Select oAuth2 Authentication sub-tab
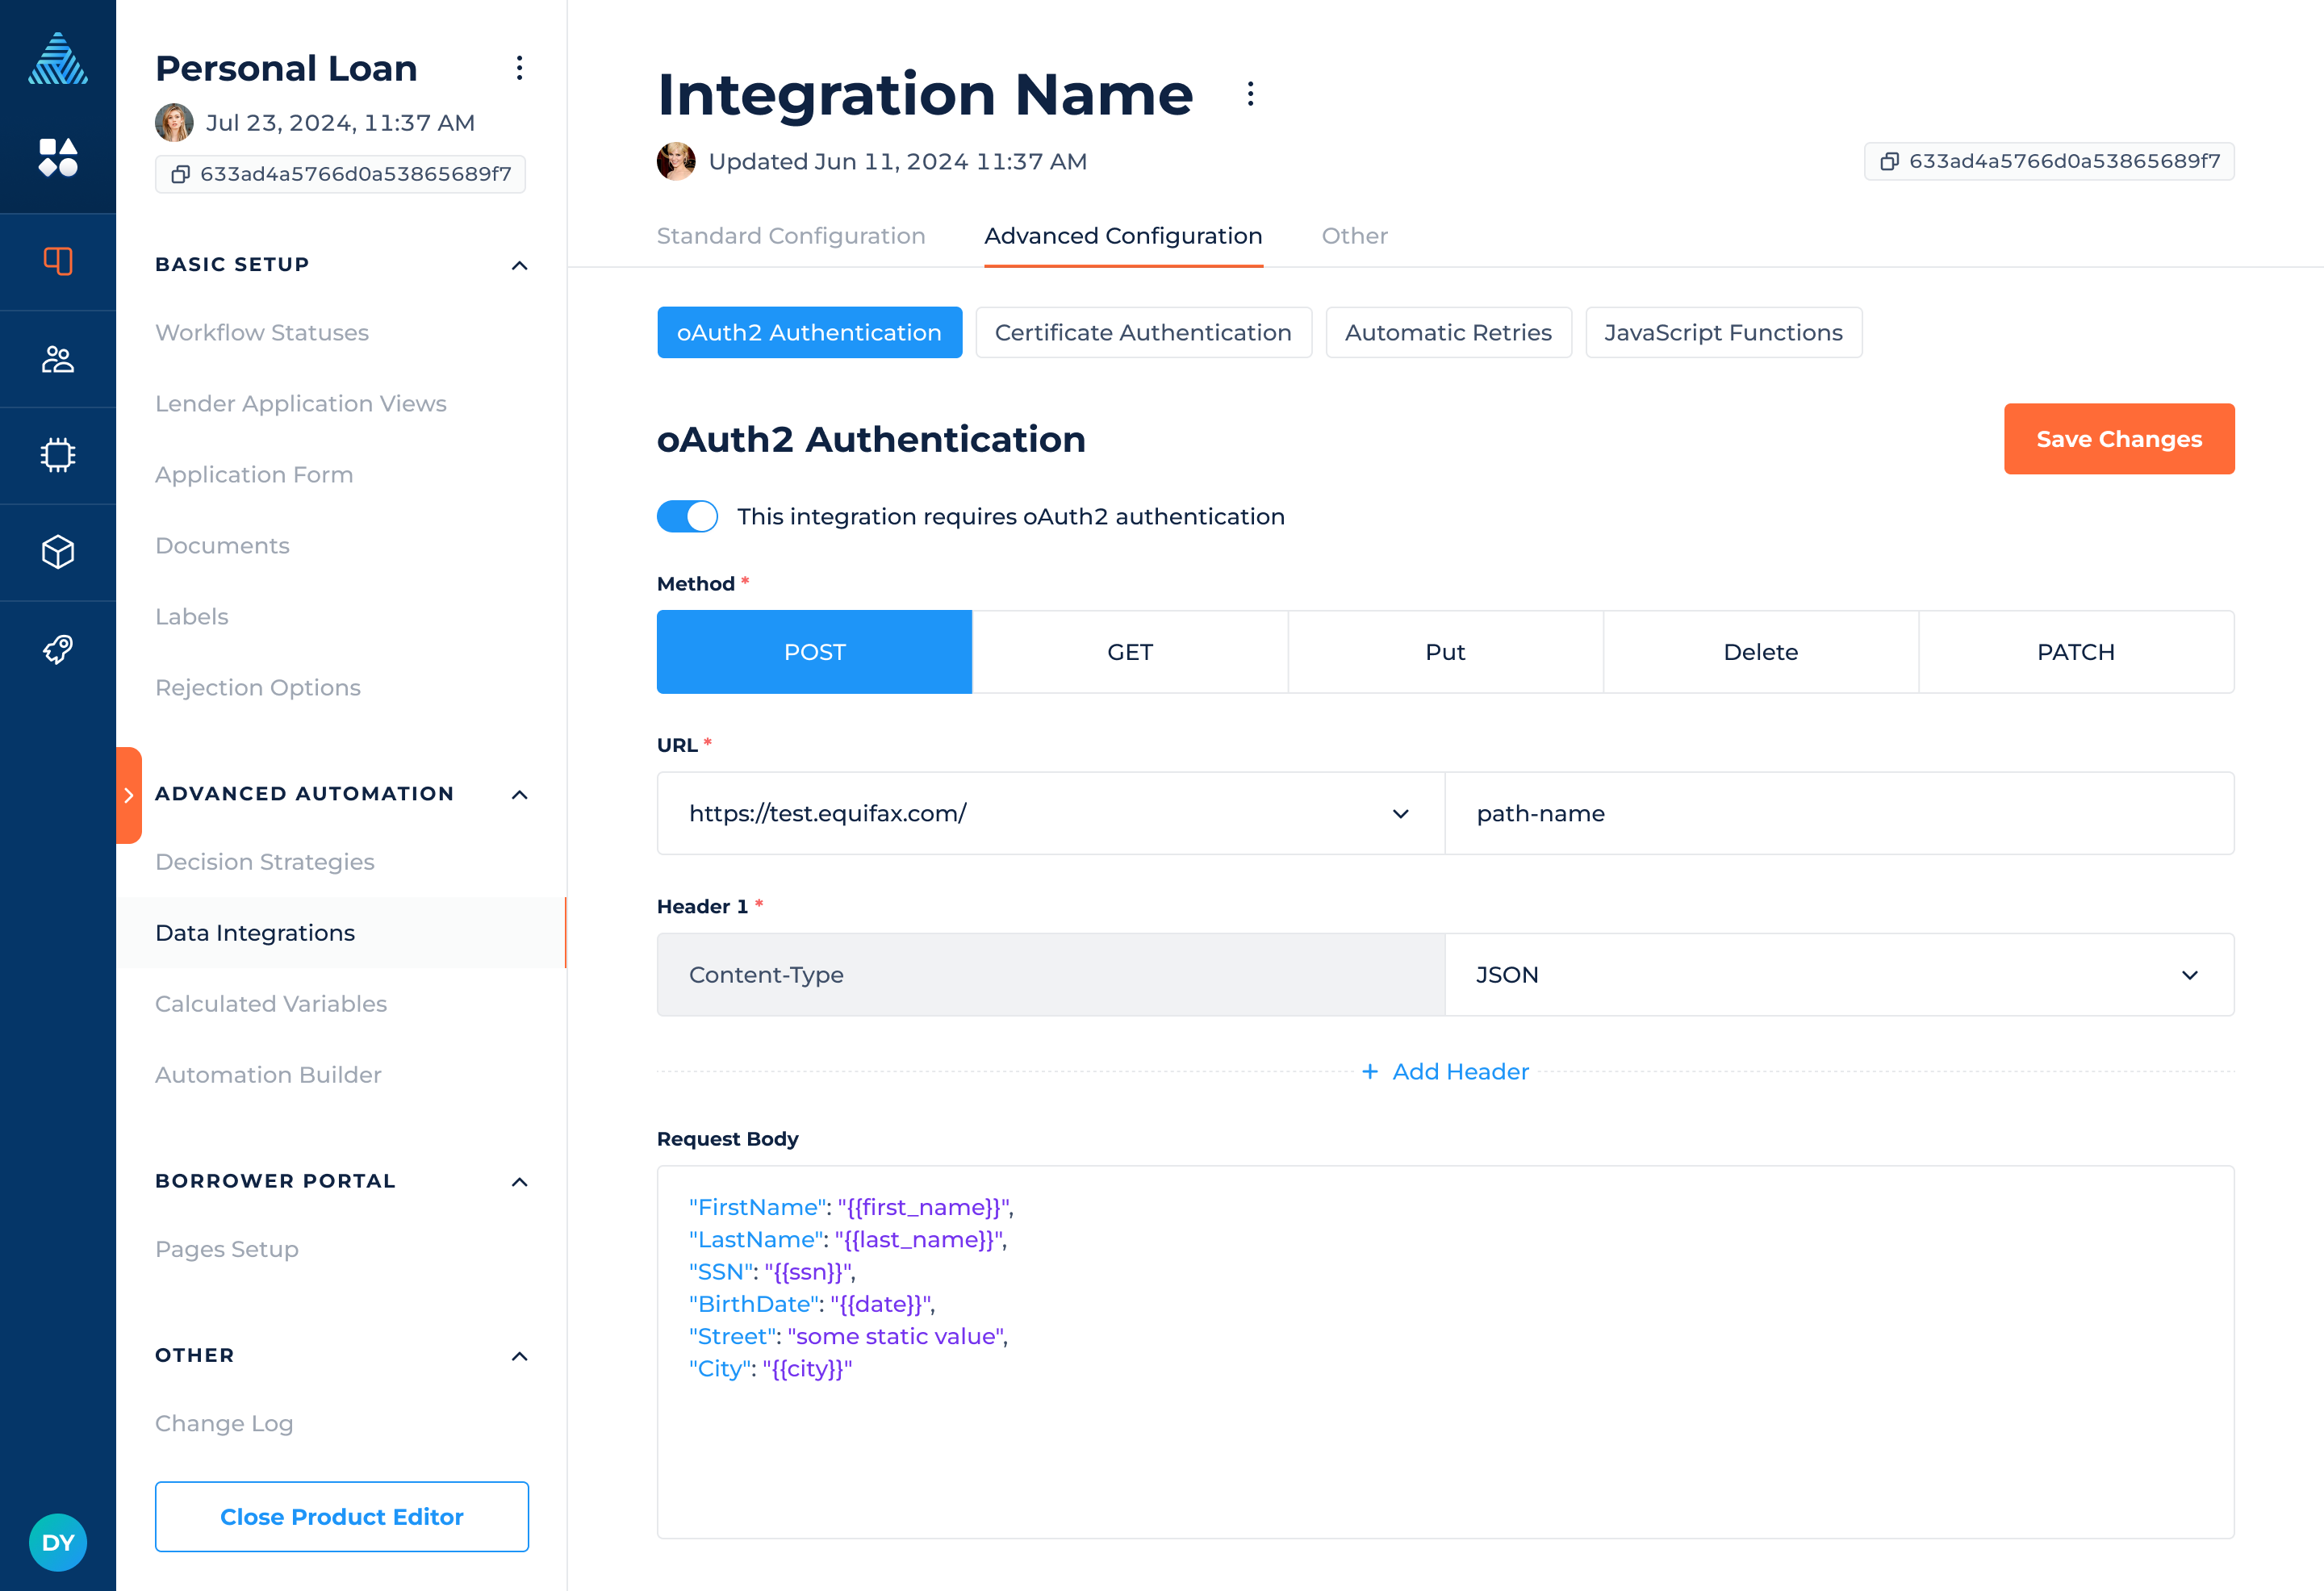The width and height of the screenshot is (2324, 1591). point(809,332)
